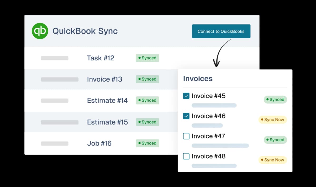316x187 pixels.
Task: Check the Invoice #48 checkbox
Action: click(186, 156)
